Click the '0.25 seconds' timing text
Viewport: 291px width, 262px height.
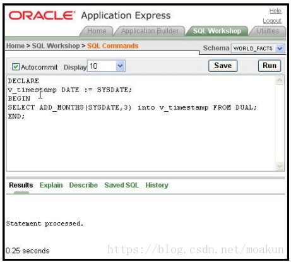pos(28,251)
